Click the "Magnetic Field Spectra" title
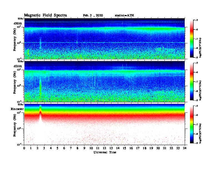 pos(46,15)
